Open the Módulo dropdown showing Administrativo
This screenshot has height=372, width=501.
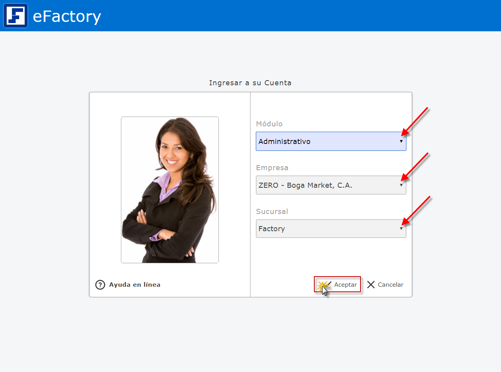click(x=325, y=141)
